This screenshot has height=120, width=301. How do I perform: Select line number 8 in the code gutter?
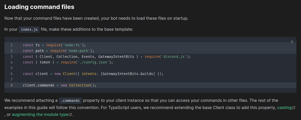point(12,85)
